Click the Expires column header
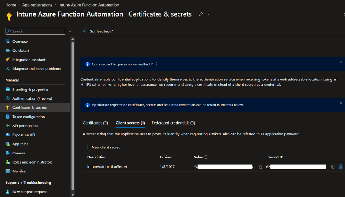Screen dimensions: 345x197 166,157
